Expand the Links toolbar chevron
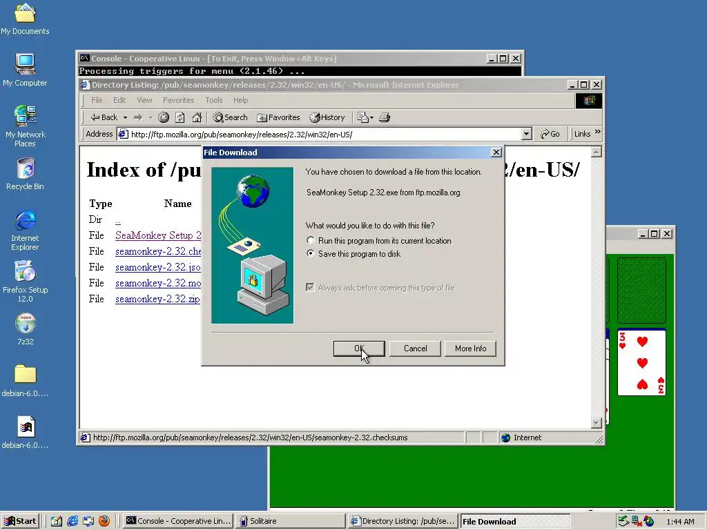Viewport: 707px width, 530px height. tap(598, 132)
